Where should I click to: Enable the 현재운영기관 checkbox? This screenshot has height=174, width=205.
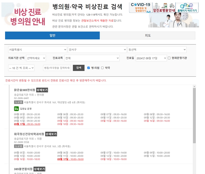coord(169,58)
